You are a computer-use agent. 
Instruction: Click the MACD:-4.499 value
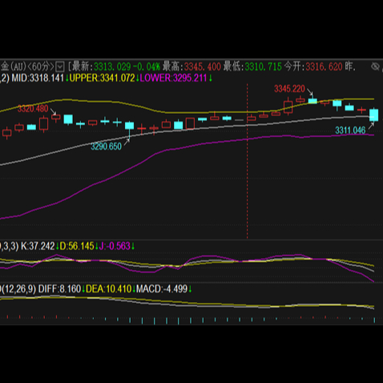pos(162,289)
